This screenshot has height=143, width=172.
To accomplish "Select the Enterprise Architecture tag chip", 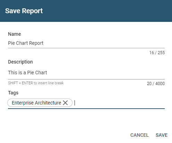I will pos(36,103).
